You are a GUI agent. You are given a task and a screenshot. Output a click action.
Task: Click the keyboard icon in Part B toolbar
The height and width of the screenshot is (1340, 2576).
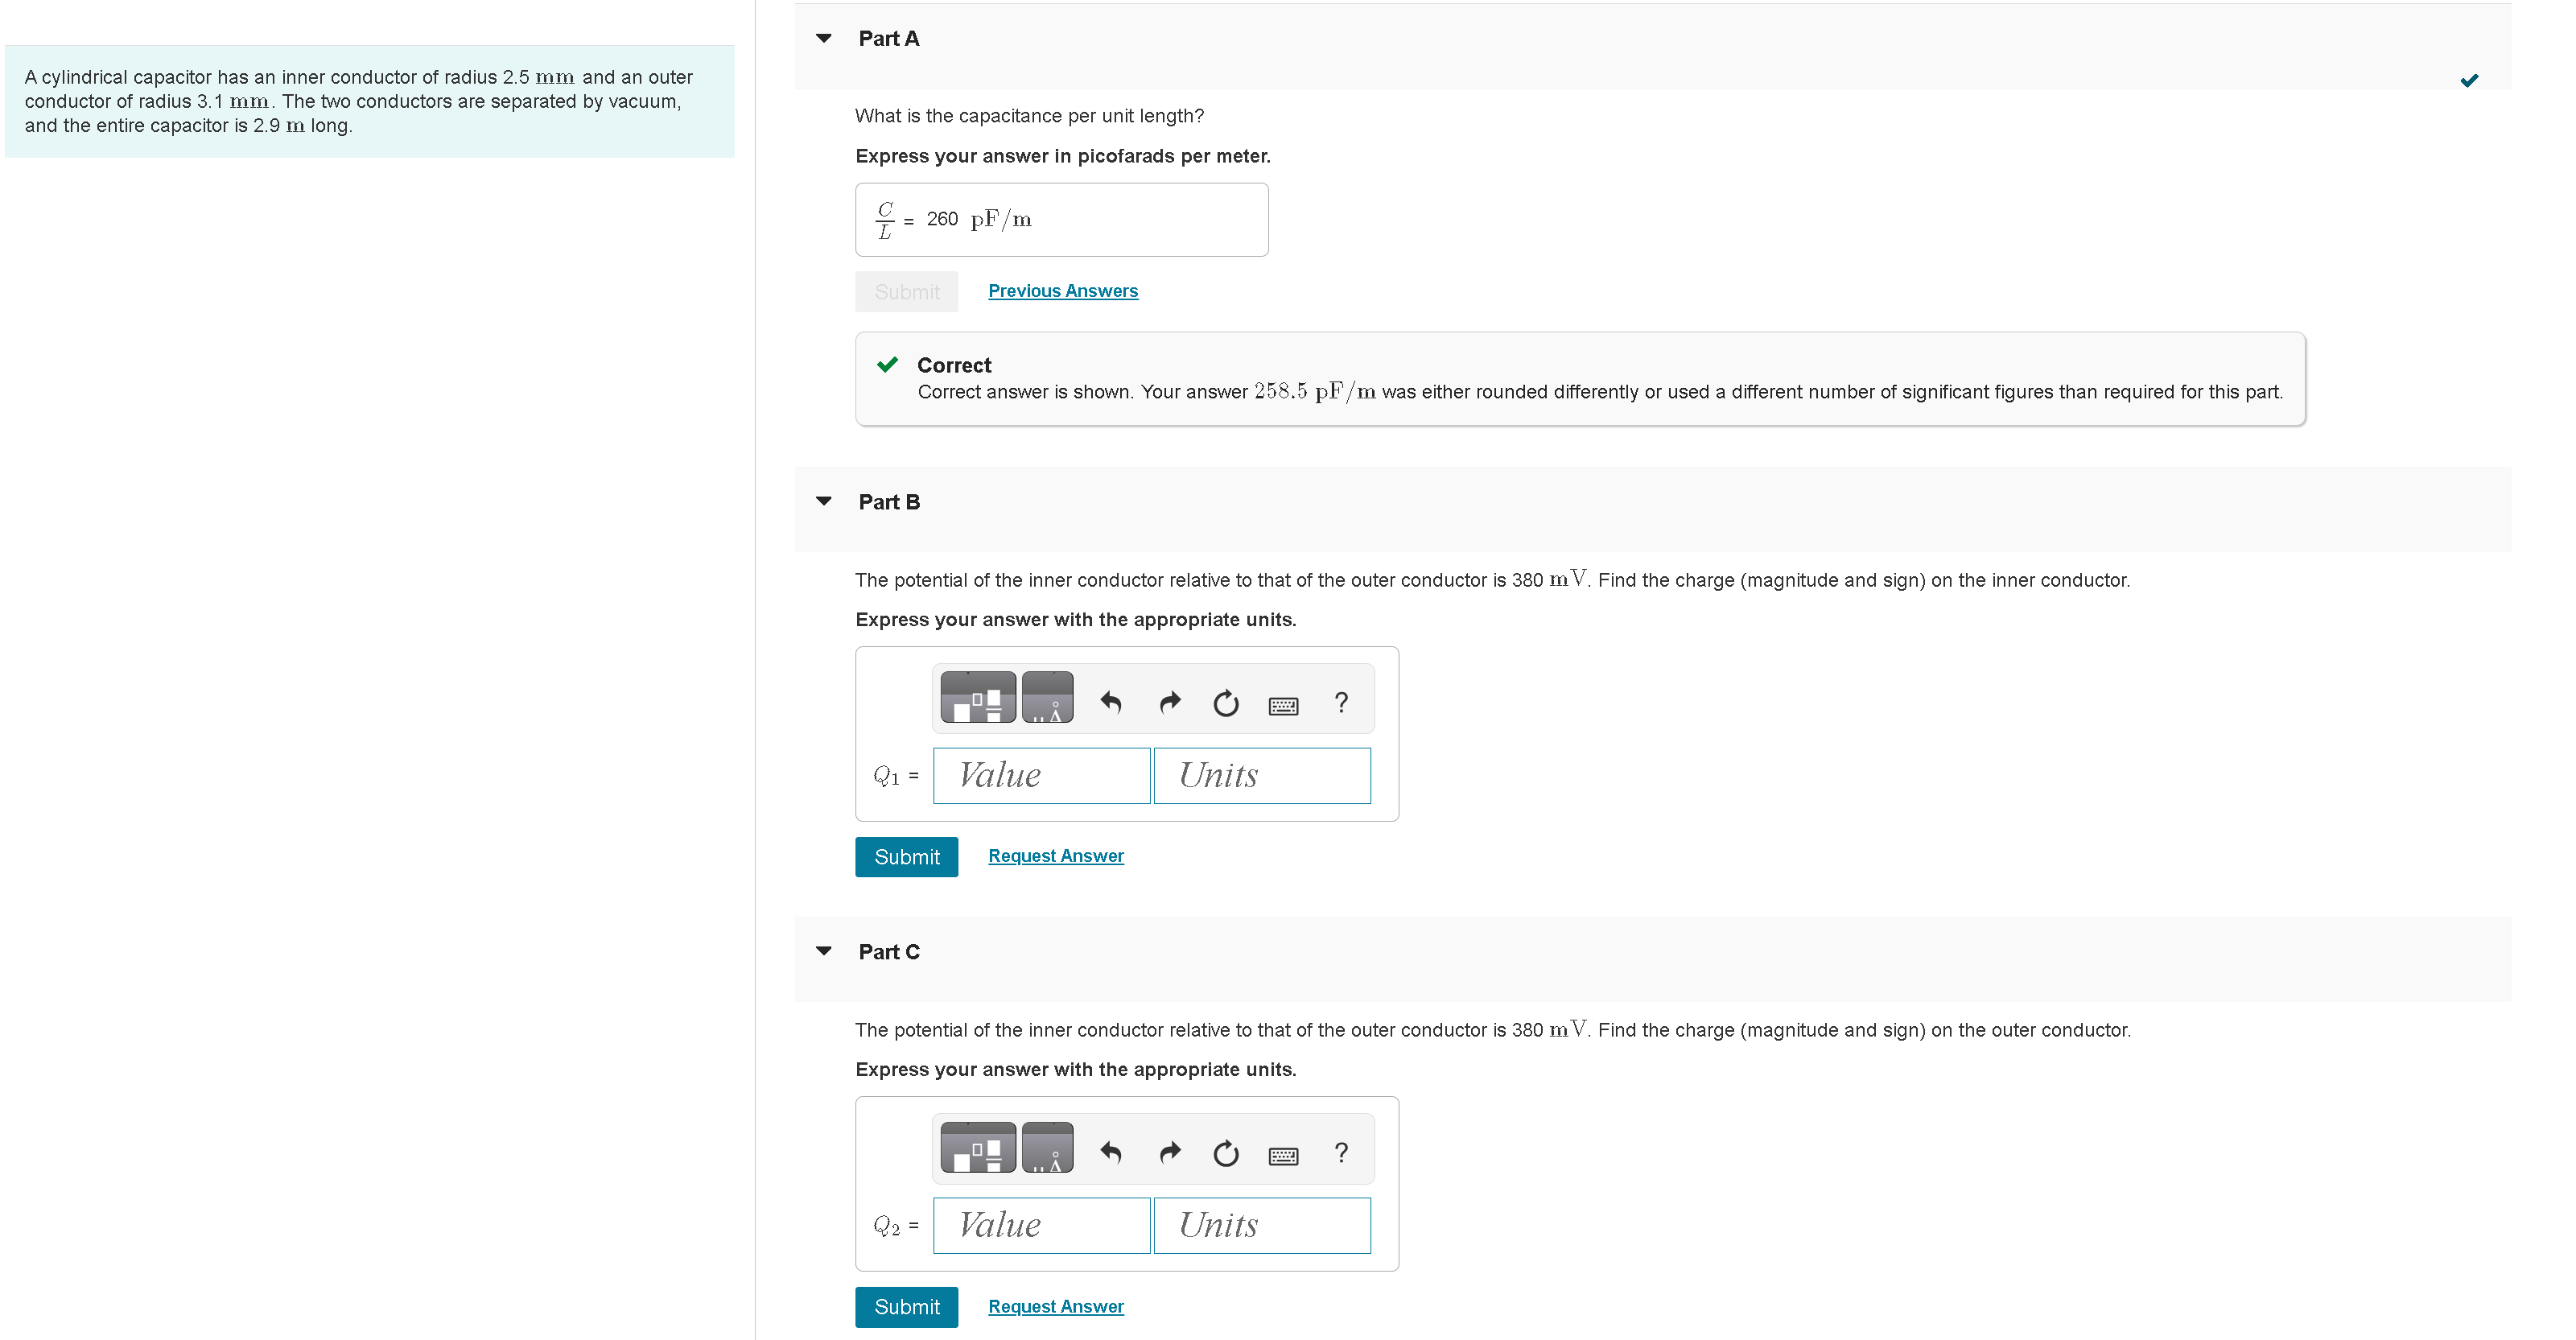pyautogui.click(x=1284, y=701)
